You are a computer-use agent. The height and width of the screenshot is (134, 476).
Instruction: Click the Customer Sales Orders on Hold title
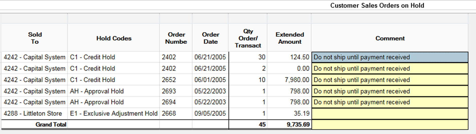377,5
